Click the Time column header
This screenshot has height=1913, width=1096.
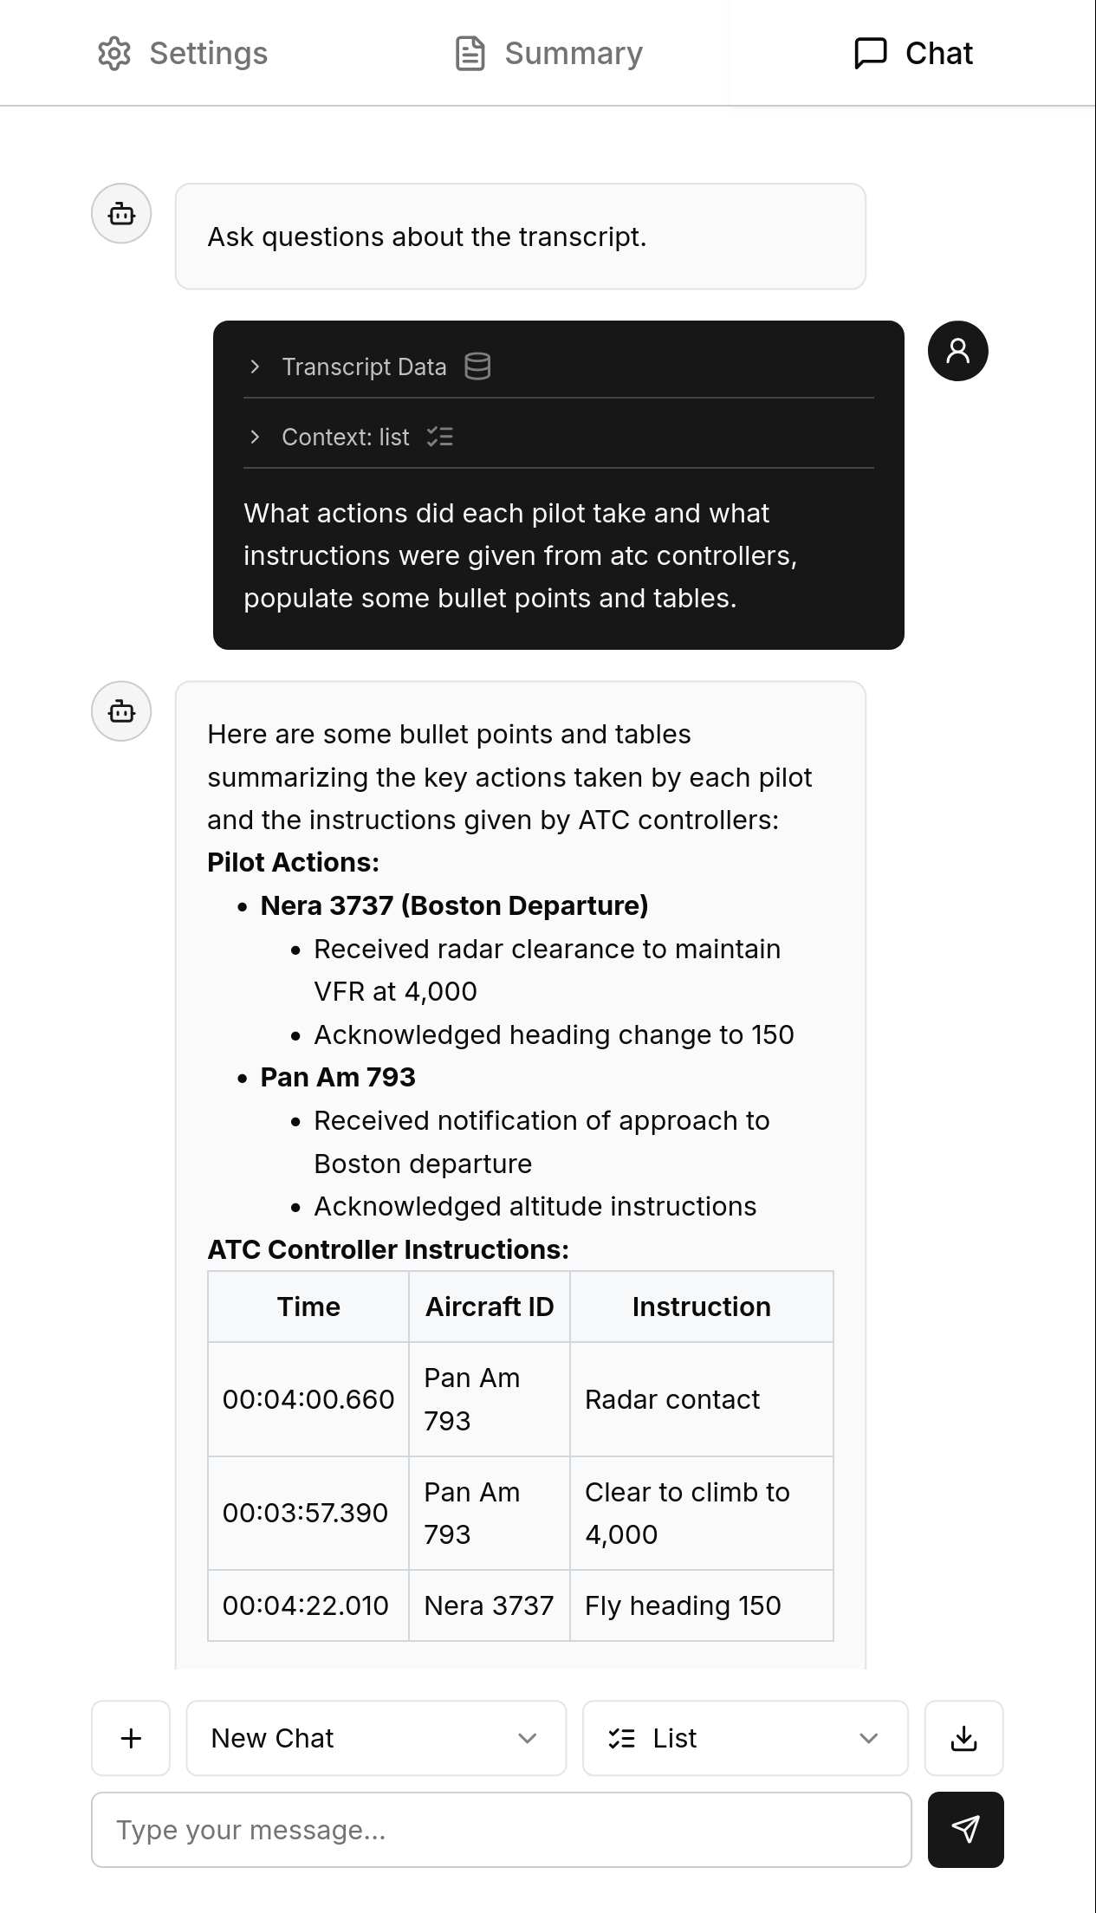(x=308, y=1307)
